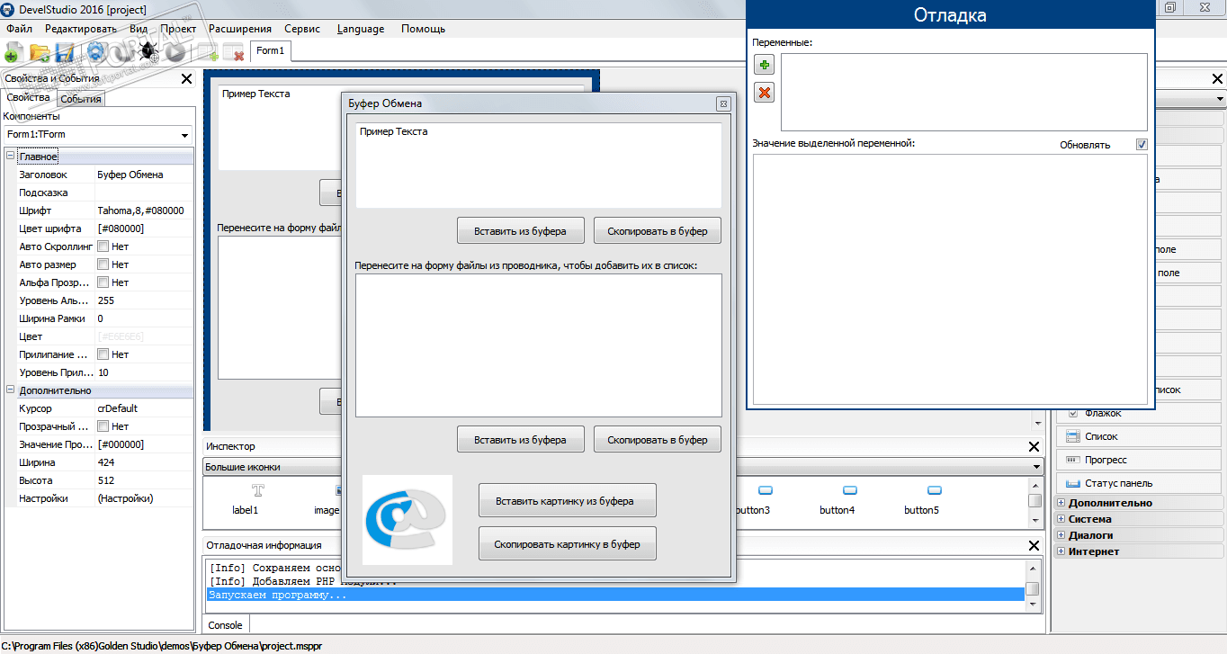
Task: Close the components palette panel on the right
Action: (x=1218, y=79)
